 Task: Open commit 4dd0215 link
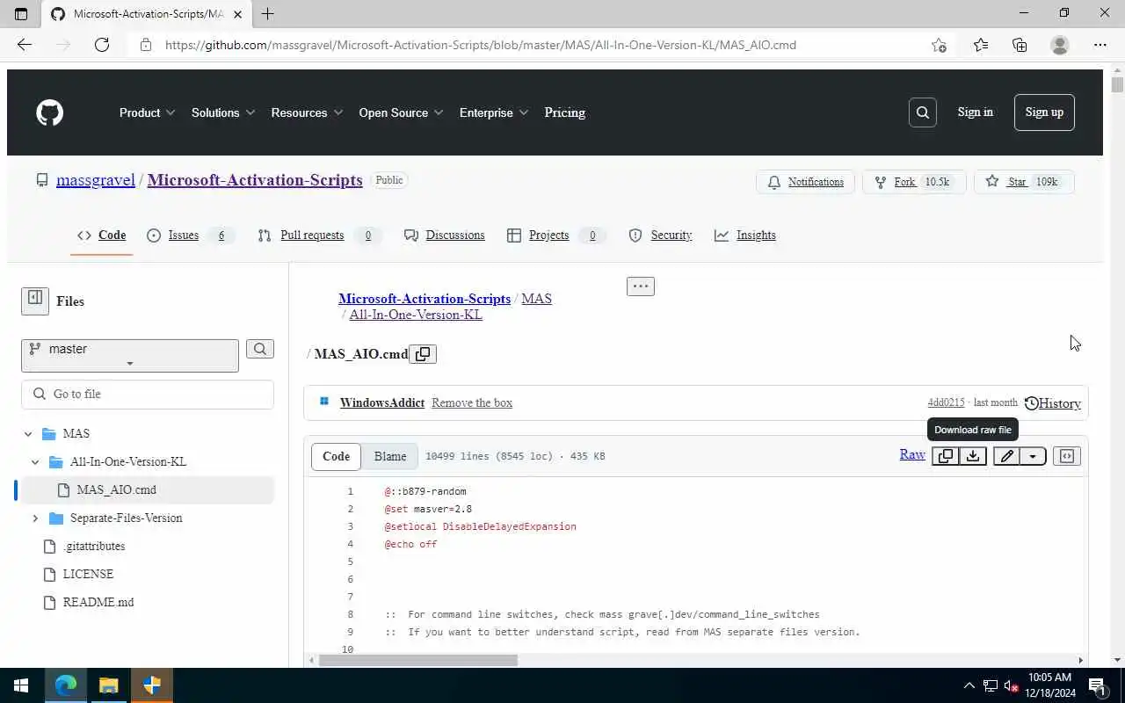946,402
